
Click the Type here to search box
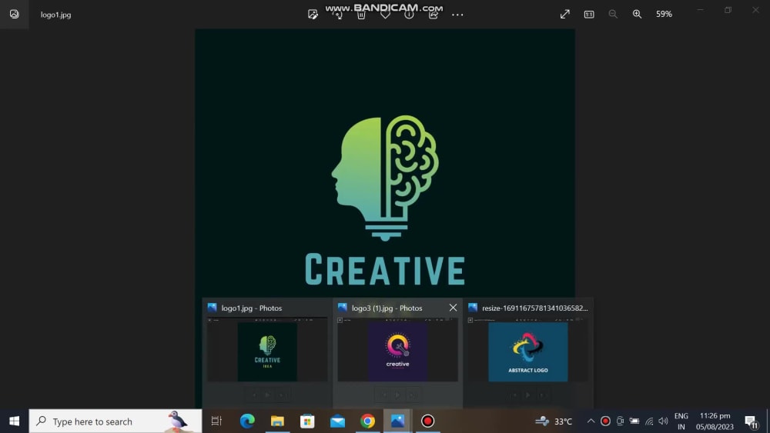(x=115, y=421)
